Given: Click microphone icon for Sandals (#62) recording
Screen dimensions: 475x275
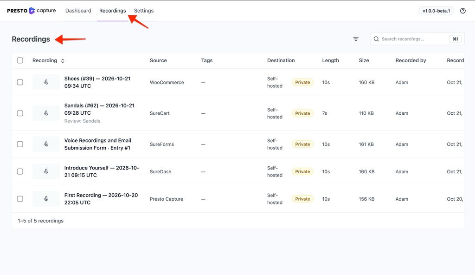Looking at the screenshot, I should click(46, 113).
